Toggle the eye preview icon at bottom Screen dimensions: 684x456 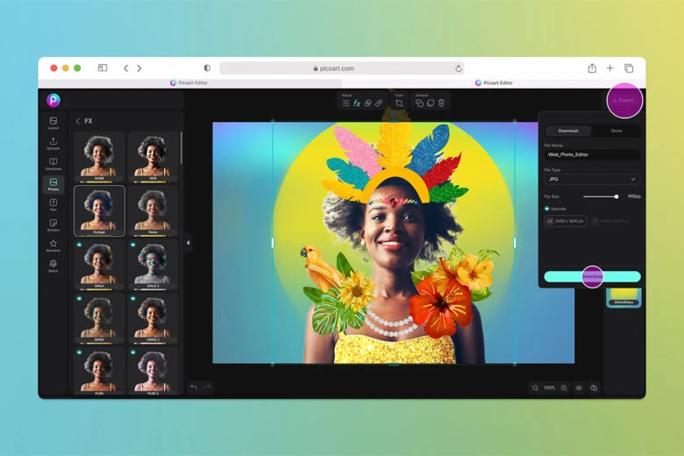[579, 388]
